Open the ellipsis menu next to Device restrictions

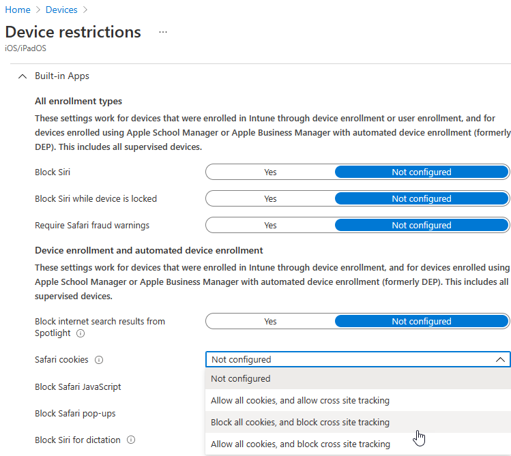(x=163, y=32)
